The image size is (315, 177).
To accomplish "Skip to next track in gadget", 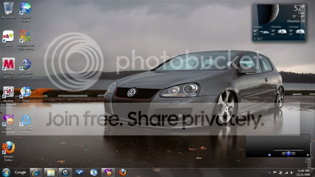I will pos(293,154).
